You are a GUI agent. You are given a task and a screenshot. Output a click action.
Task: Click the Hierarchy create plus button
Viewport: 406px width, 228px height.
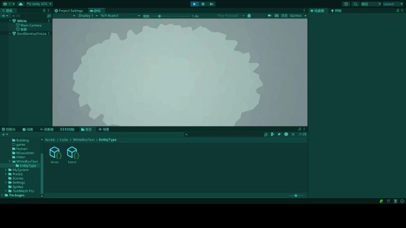pos(5,16)
